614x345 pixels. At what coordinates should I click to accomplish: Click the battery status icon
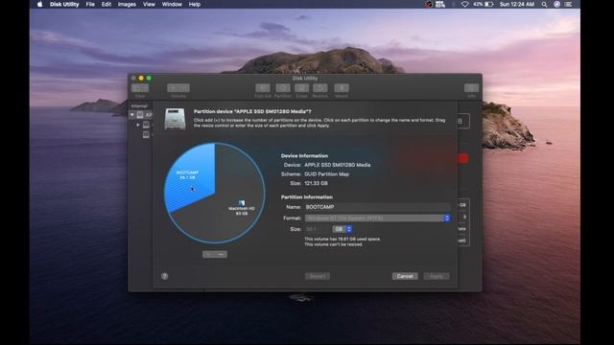(488, 4)
